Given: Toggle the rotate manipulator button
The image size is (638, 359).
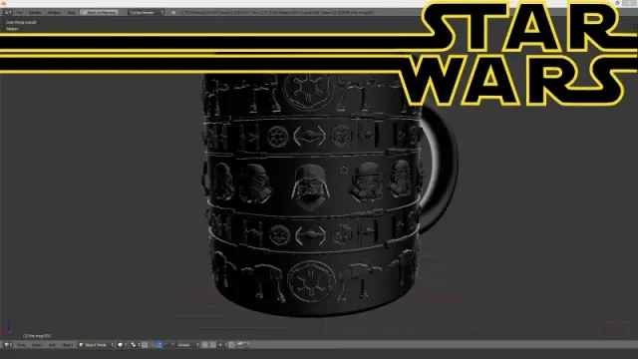Looking at the screenshot, I should point(166,345).
